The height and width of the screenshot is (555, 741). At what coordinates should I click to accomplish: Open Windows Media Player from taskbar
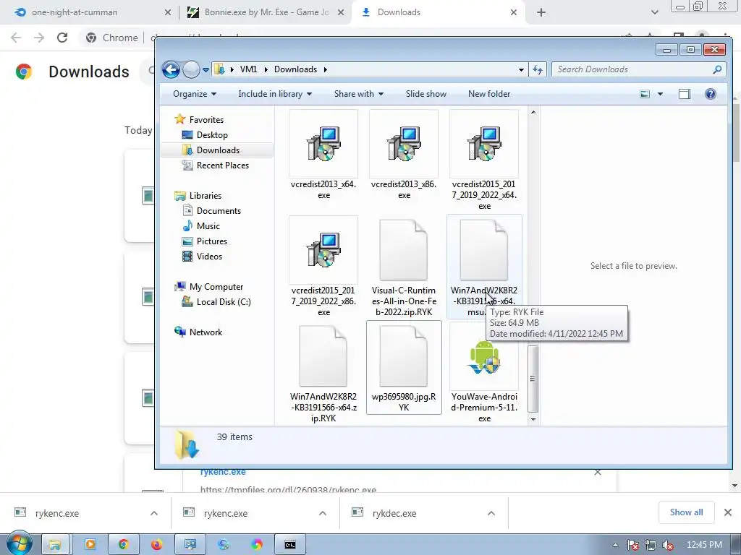90,545
